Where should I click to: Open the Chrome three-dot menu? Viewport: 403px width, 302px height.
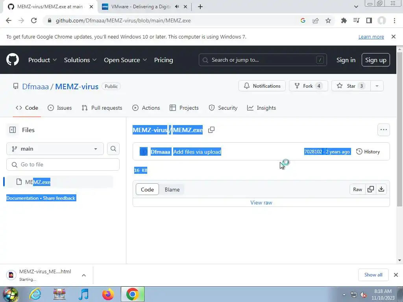tap(394, 20)
